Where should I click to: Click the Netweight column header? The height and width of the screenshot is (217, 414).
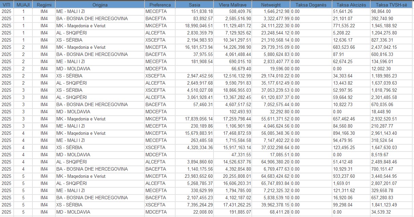pos(271,5)
